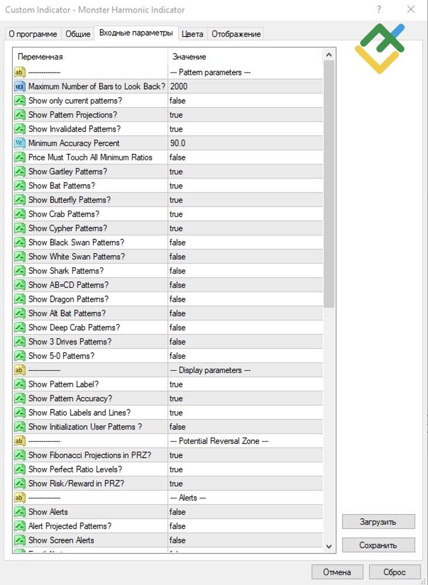Click the icon next to Show 5-0 Patterns
The height and width of the screenshot is (585, 428).
coord(19,356)
